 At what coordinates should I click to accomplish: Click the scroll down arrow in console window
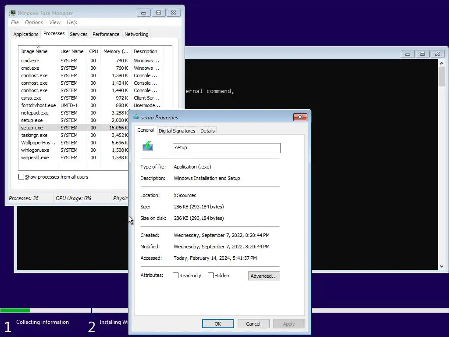[x=442, y=266]
